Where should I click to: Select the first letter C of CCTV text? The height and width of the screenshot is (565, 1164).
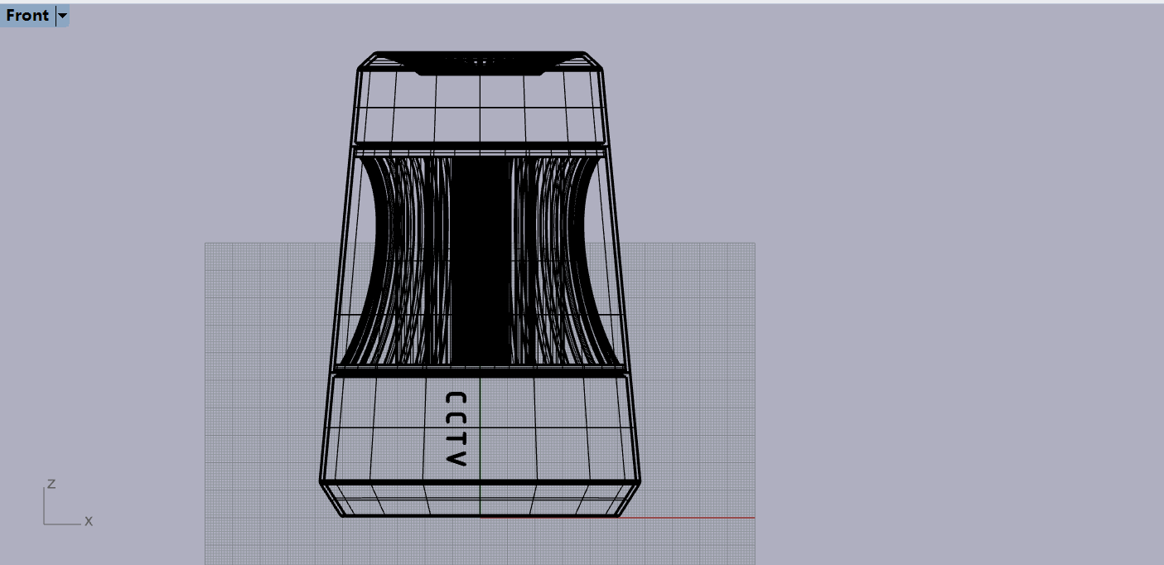click(456, 398)
